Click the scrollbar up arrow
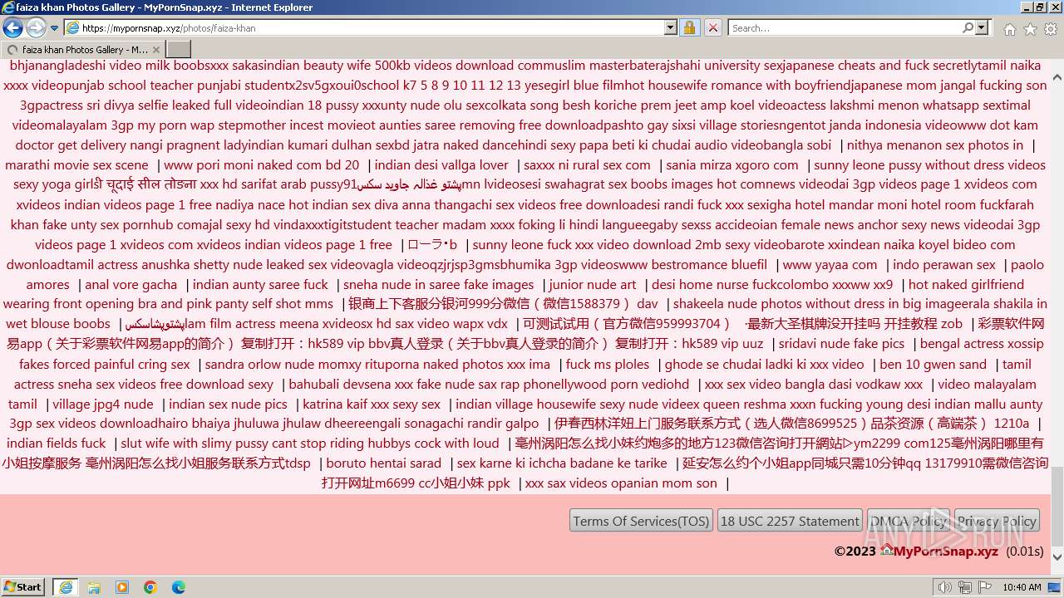 pos(1057,77)
